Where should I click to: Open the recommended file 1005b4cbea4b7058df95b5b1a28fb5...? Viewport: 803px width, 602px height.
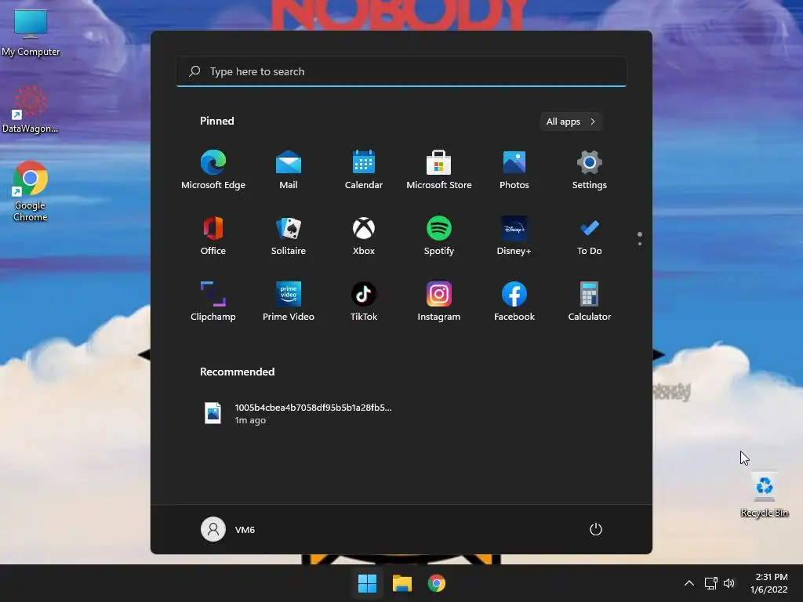pyautogui.click(x=297, y=414)
